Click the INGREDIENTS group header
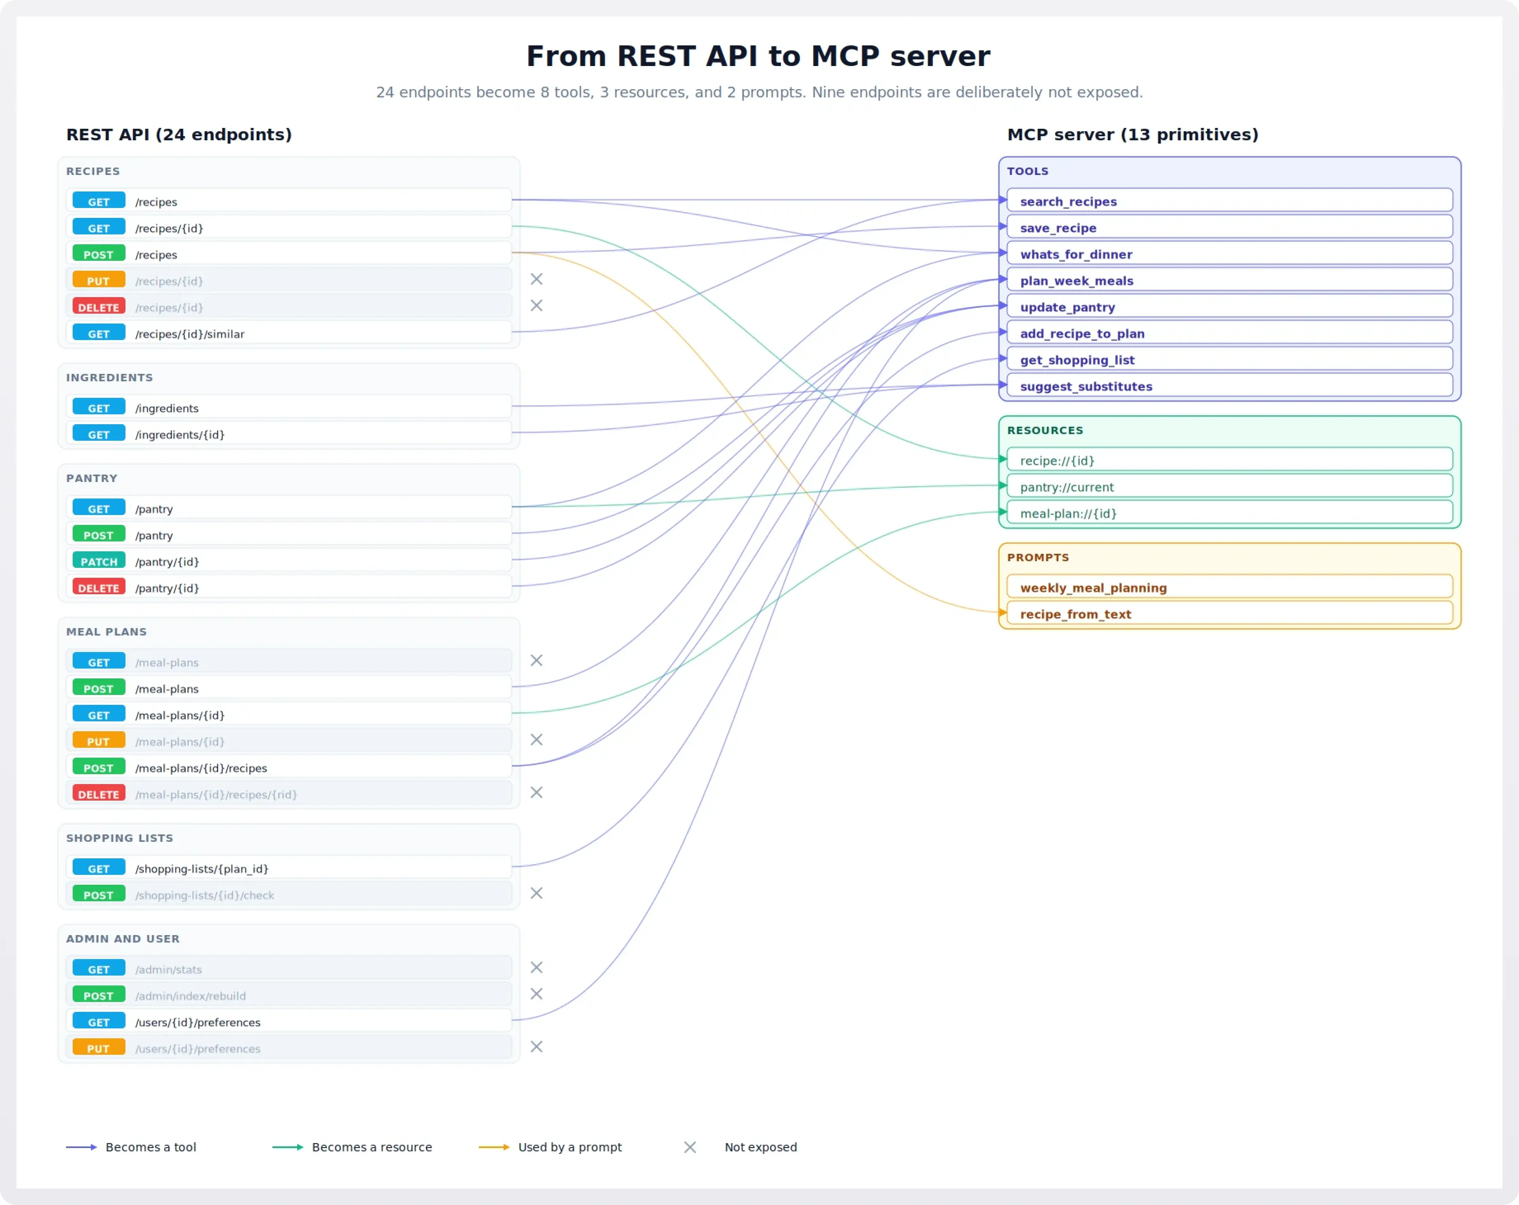Viewport: 1519px width, 1205px height. pyautogui.click(x=109, y=378)
